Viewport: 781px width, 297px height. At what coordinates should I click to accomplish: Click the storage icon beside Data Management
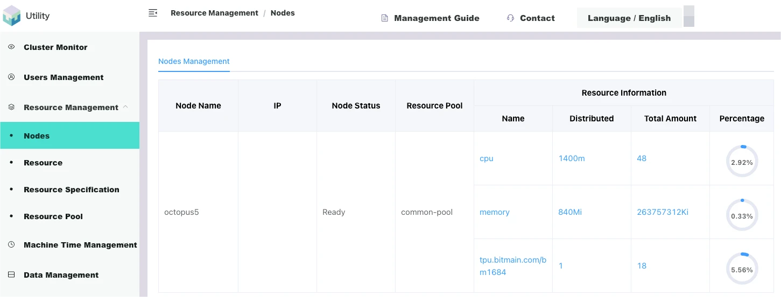point(11,275)
